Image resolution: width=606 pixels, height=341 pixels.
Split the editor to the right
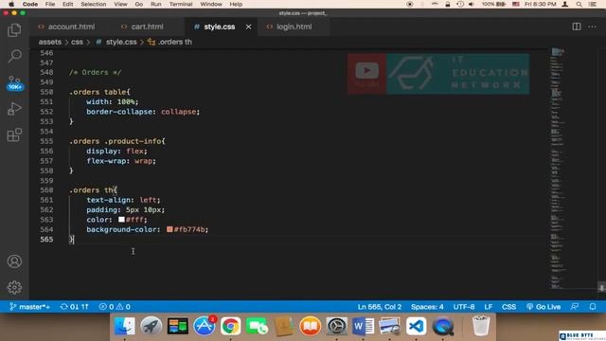point(577,27)
